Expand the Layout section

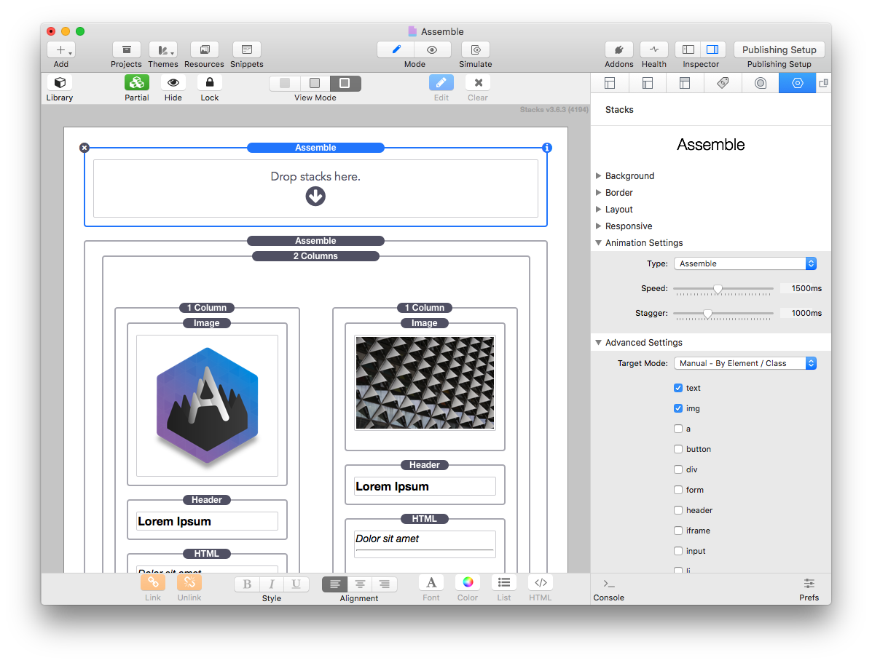(598, 209)
